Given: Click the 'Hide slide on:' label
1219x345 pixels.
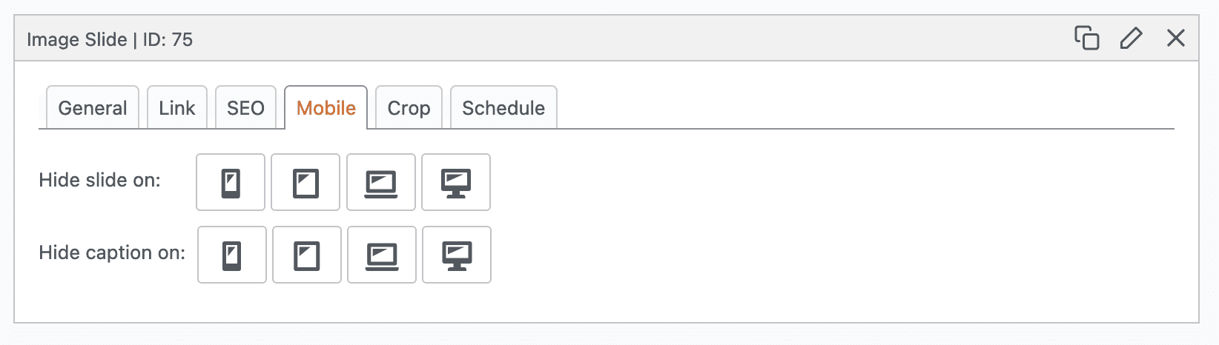Looking at the screenshot, I should pos(99,180).
